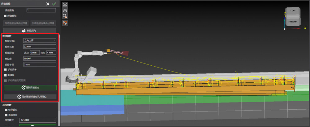The width and height of the screenshot is (310, 127).
Task: Click the 推拉角 10.00° input field
Action: (x=40, y=58)
